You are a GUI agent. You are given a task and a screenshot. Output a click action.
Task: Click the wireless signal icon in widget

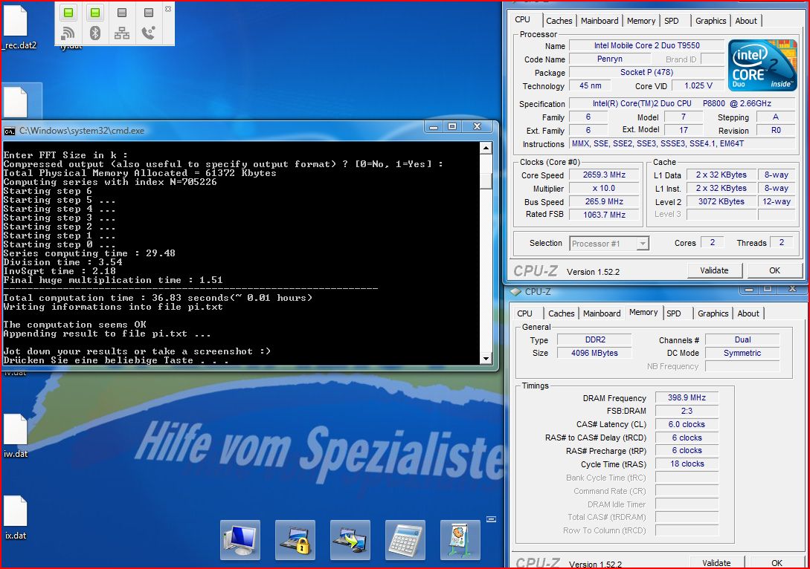tap(68, 33)
